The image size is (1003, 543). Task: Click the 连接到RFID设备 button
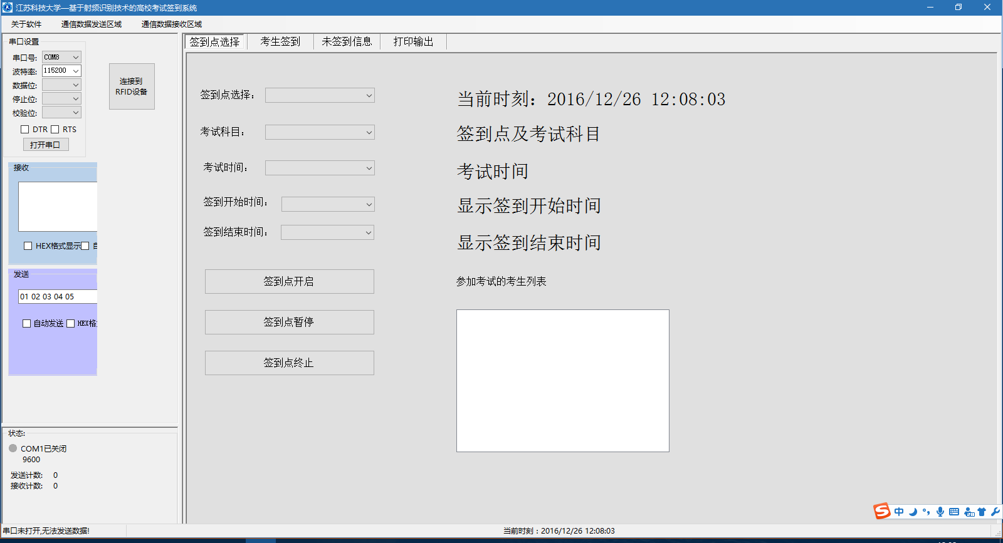132,86
